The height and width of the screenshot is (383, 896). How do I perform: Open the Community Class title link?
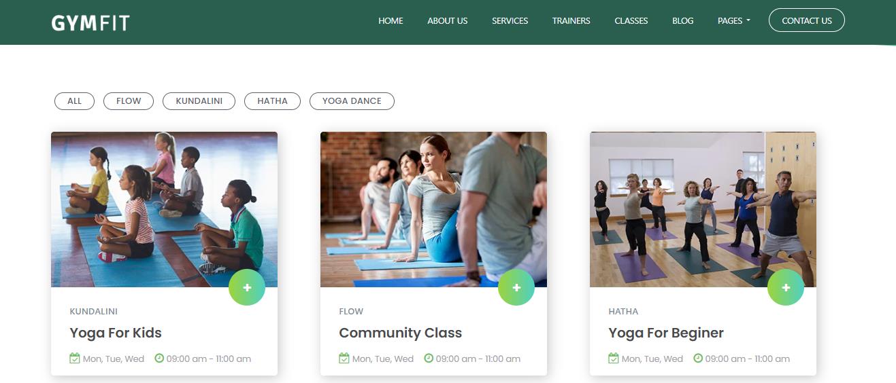pos(400,333)
